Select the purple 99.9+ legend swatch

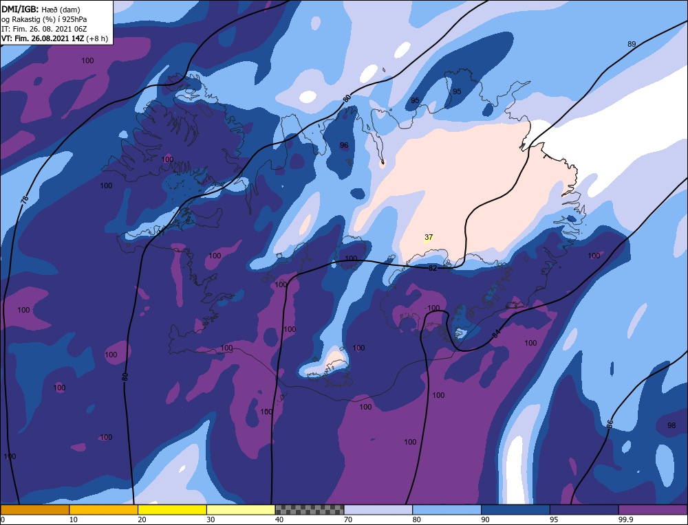tap(653, 510)
